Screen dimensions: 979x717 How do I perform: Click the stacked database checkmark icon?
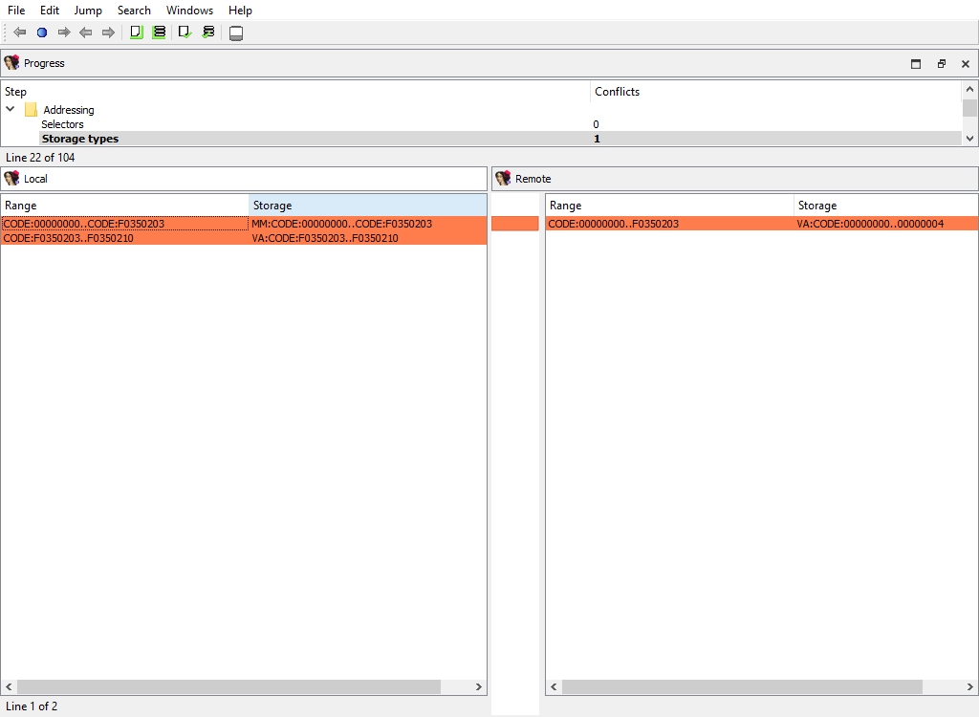pos(207,33)
